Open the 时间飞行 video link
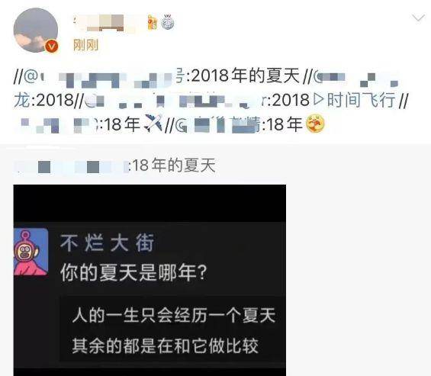This screenshot has height=376, width=431. (x=361, y=99)
